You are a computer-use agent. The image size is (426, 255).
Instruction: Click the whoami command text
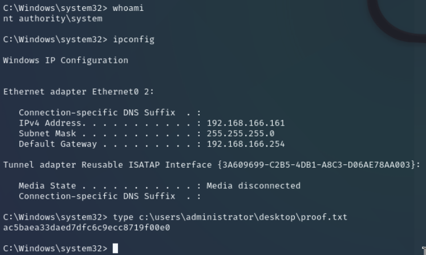129,8
